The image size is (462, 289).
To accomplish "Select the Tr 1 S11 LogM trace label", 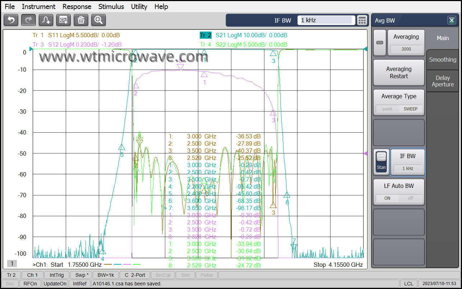I will click(x=76, y=35).
